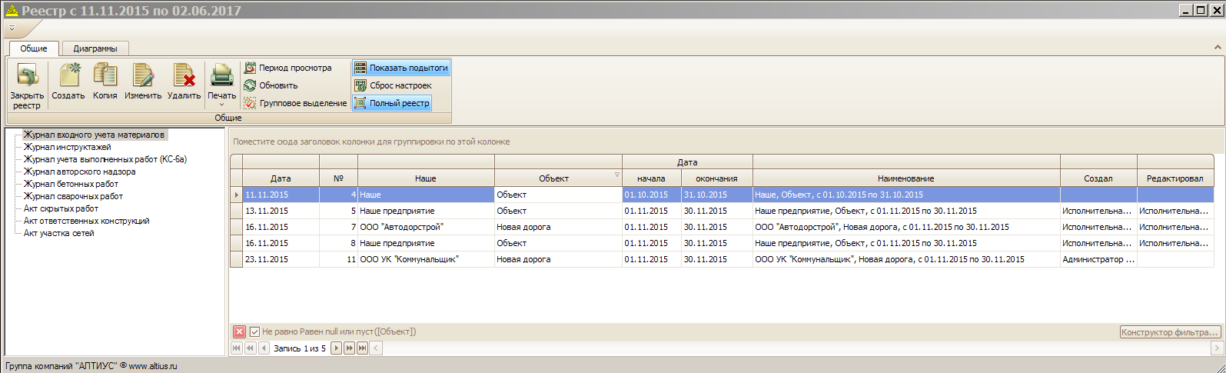Uncheck the active filter checkbox
The height and width of the screenshot is (373, 1226).
pyautogui.click(x=255, y=332)
